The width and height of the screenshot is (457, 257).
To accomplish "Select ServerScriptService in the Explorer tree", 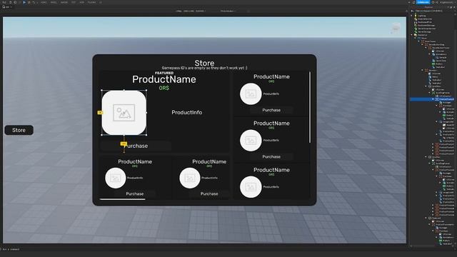I will pyautogui.click(x=426, y=29).
